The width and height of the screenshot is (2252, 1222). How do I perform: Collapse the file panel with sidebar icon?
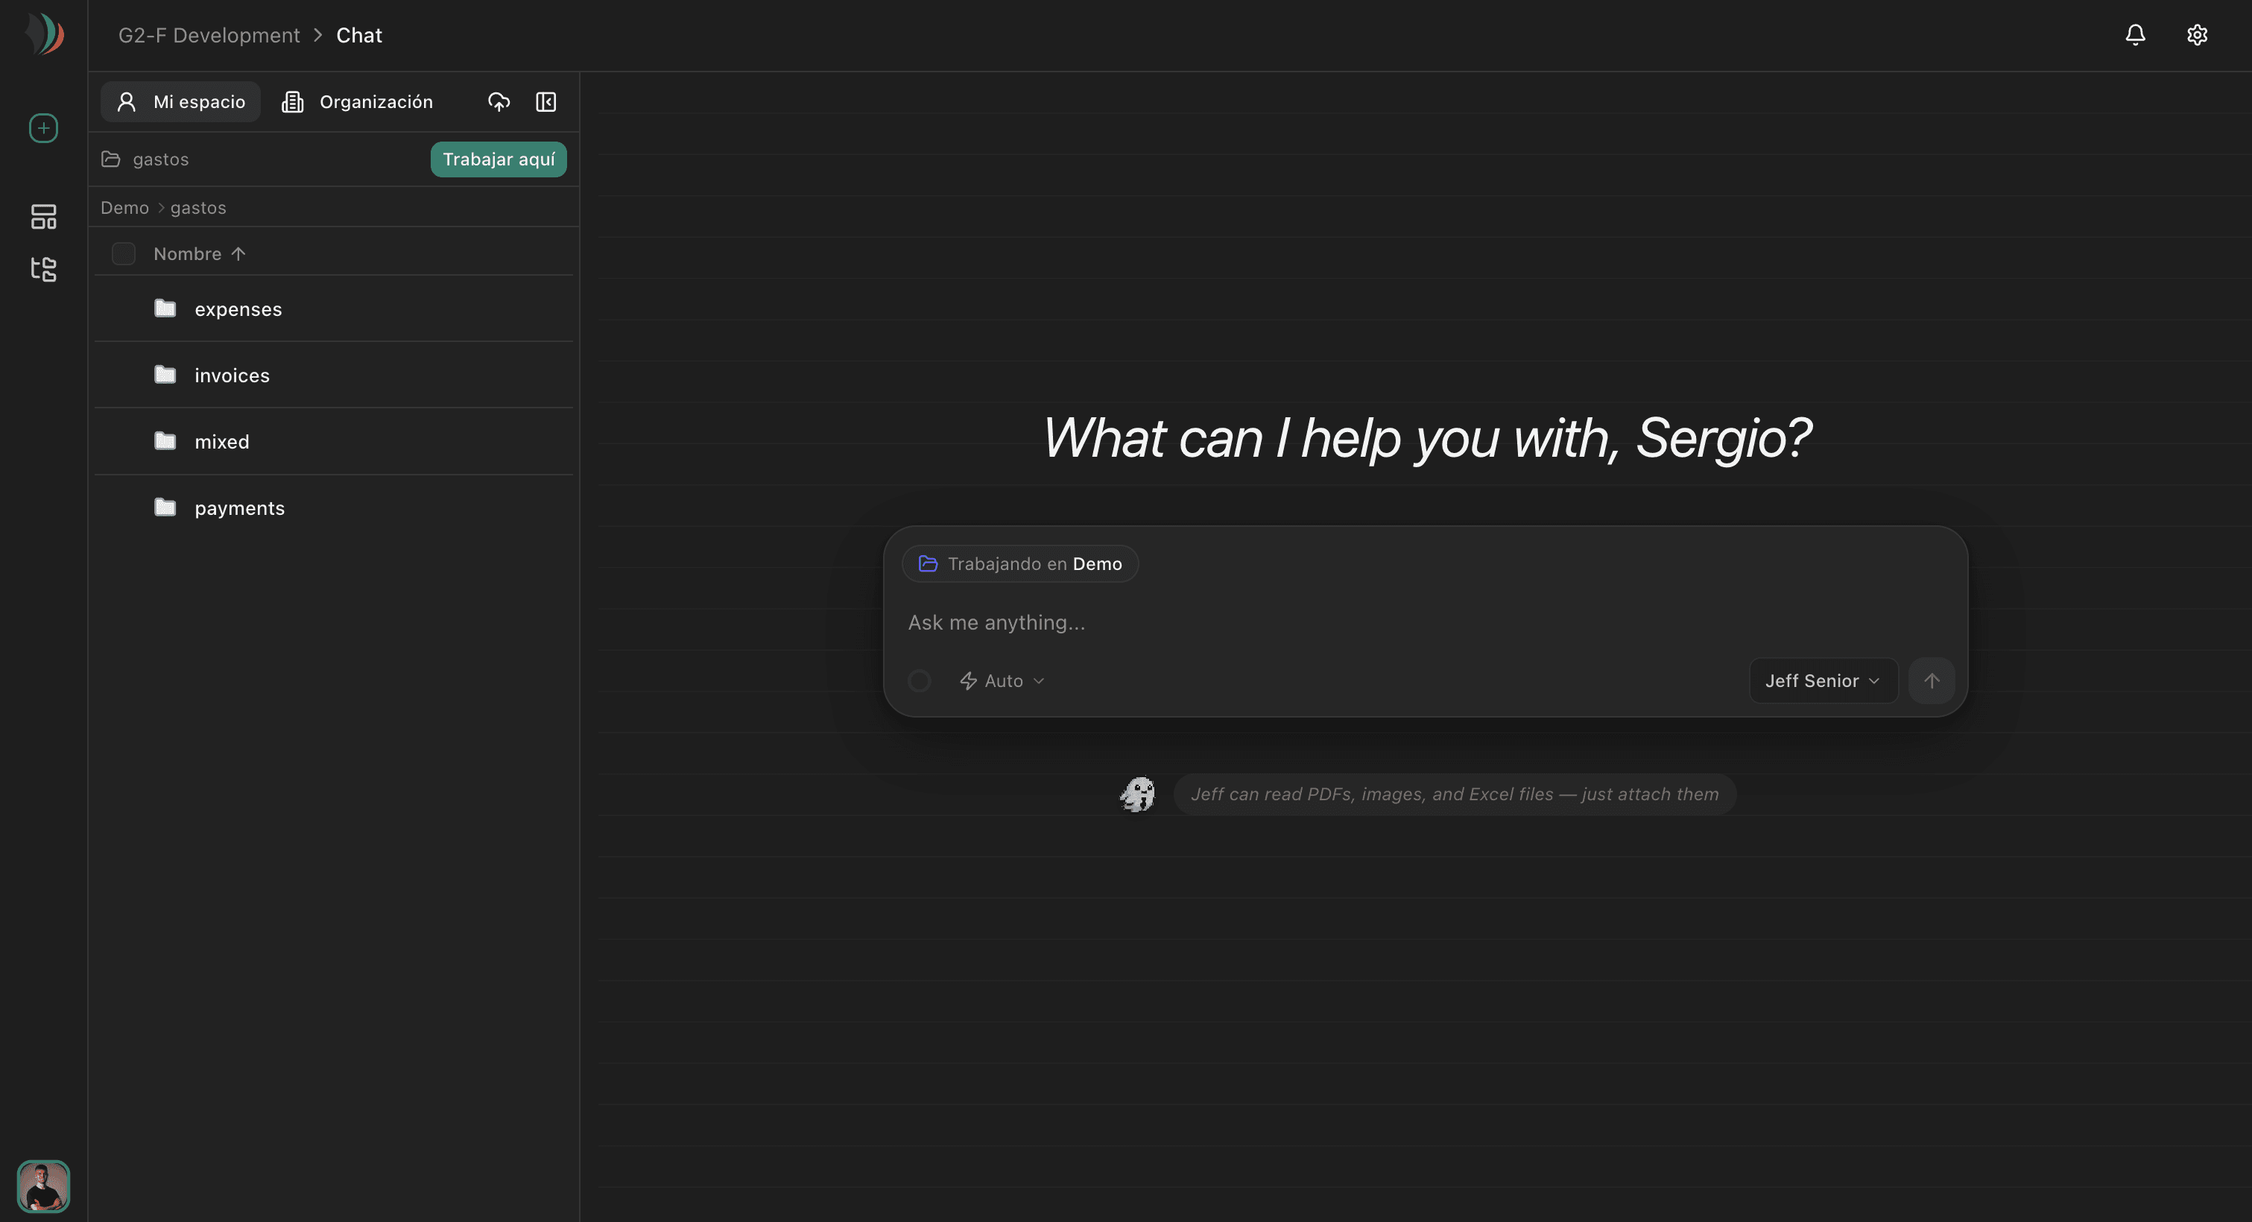click(545, 102)
